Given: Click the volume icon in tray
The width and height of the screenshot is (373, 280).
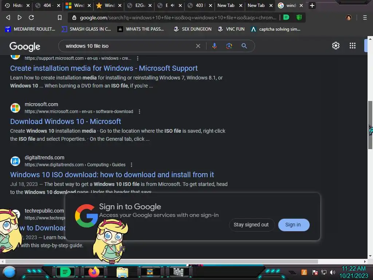Looking at the screenshot, I should coord(333,272).
